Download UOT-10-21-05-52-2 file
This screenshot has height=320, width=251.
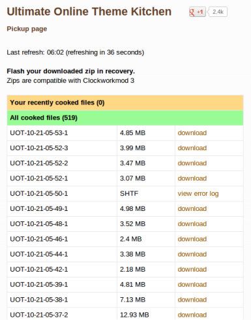pyautogui.click(x=192, y=163)
